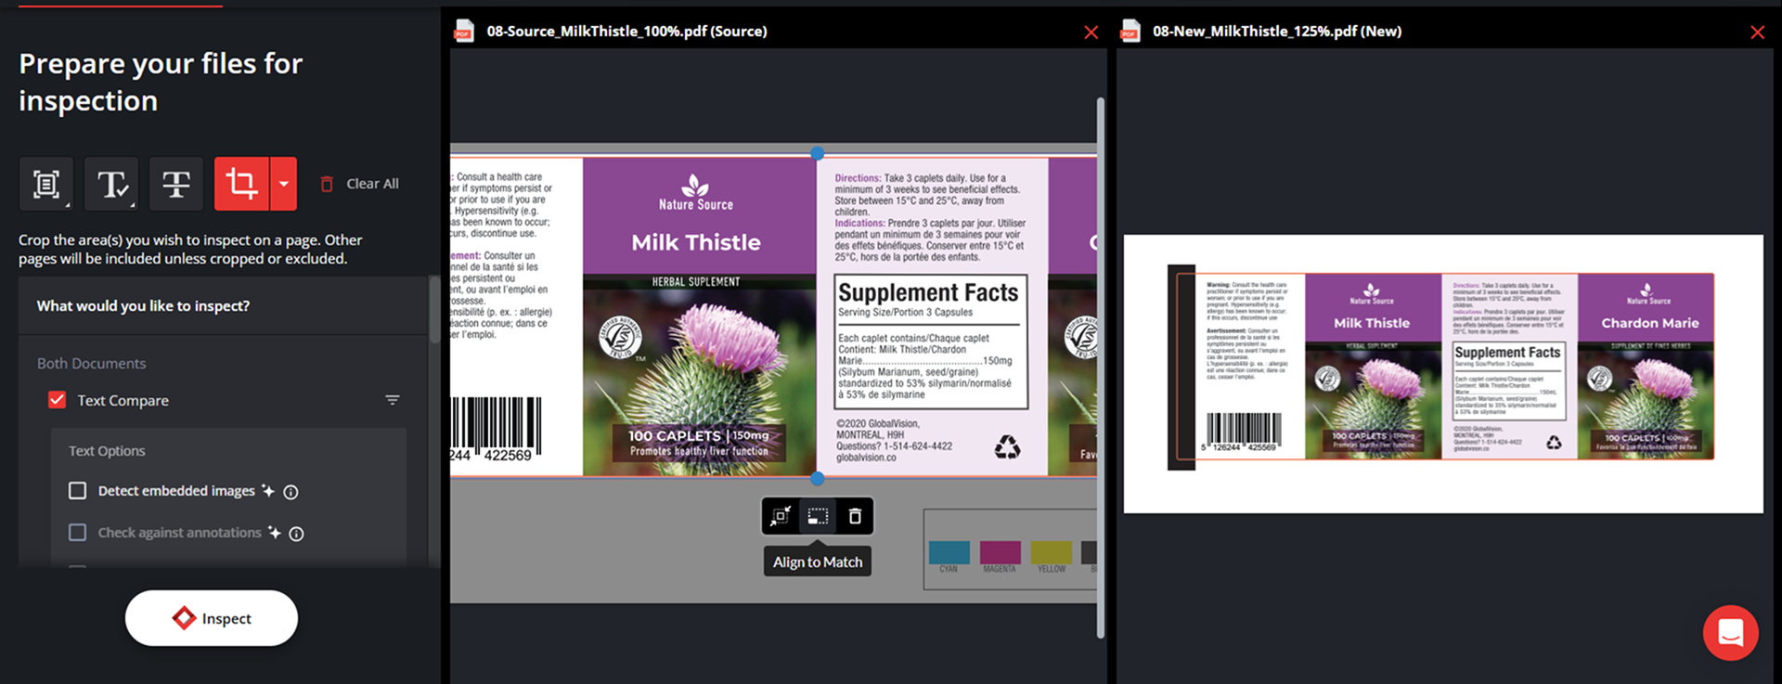
Task: Click the Milk Thistle title in Source
Action: coord(696,243)
